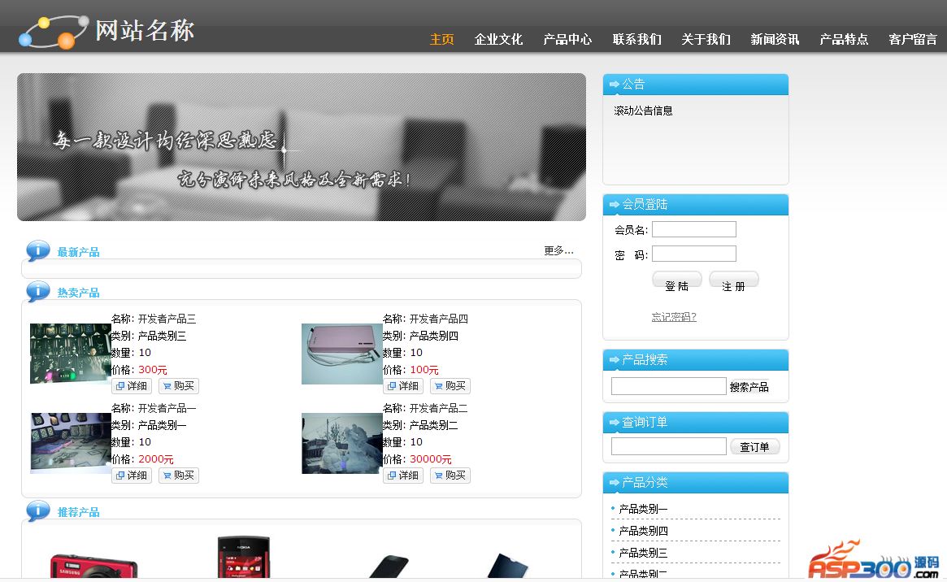Select category 产品类别三 in sidebar
947x582 pixels.
[643, 553]
